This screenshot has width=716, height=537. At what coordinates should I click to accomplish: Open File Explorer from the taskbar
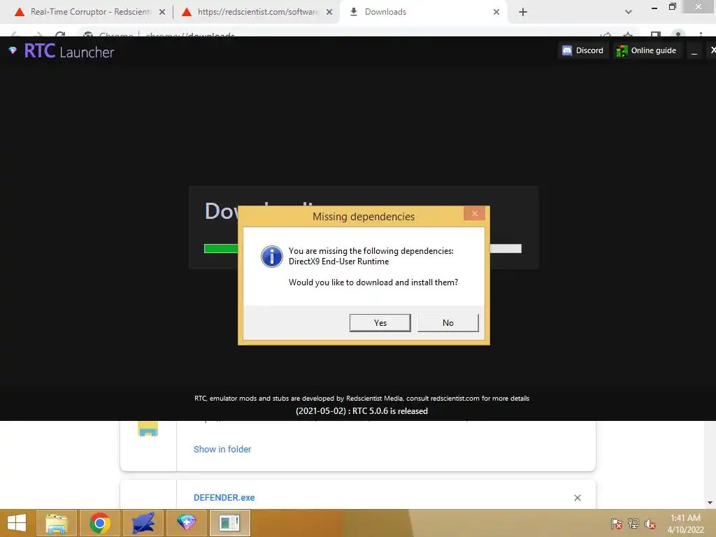pos(57,523)
